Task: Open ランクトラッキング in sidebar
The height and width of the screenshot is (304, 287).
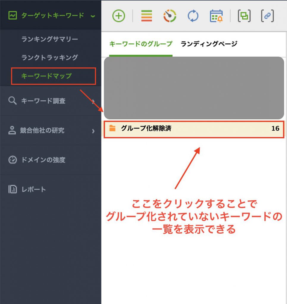Action: point(50,57)
